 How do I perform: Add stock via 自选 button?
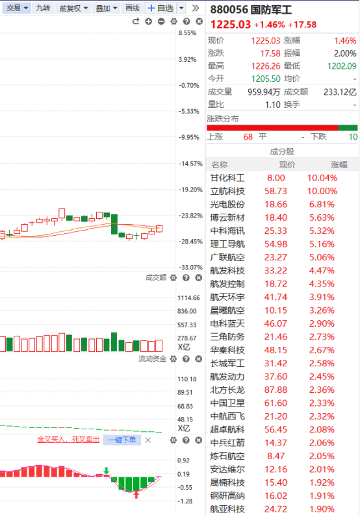161,8
